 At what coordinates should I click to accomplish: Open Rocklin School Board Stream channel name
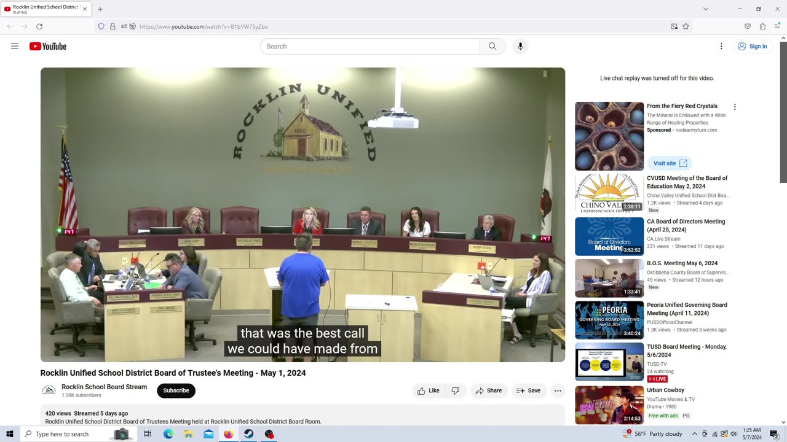click(x=104, y=387)
